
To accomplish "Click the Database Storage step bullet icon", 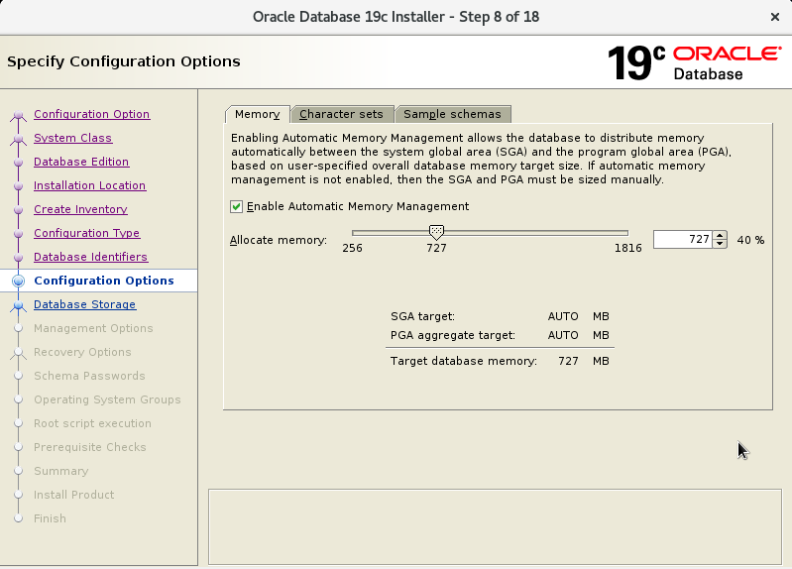I will (18, 304).
